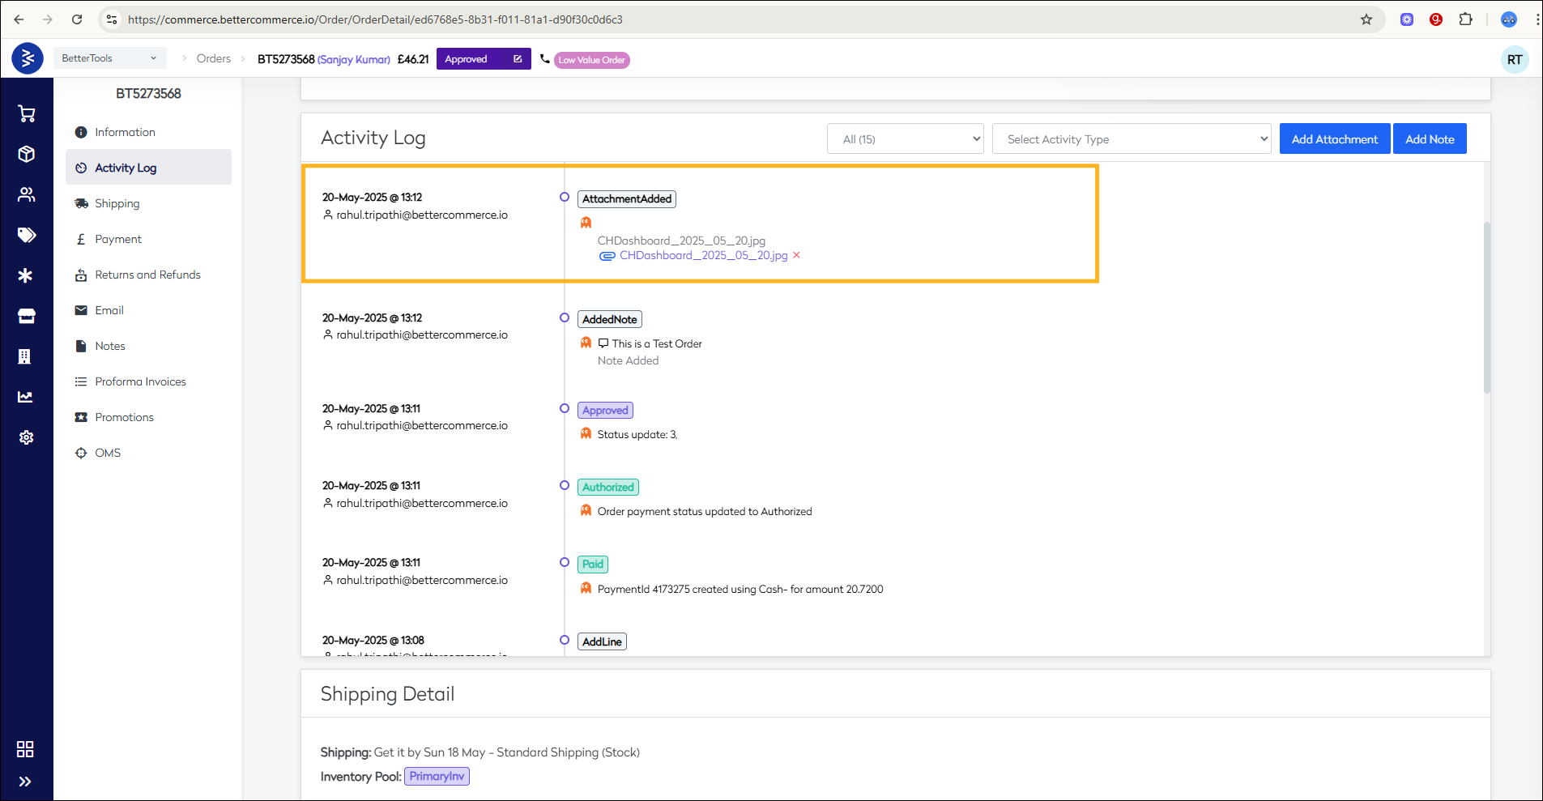Screen dimensions: 1543x801
Task: Open the settings gear in sidebar
Action: point(27,437)
